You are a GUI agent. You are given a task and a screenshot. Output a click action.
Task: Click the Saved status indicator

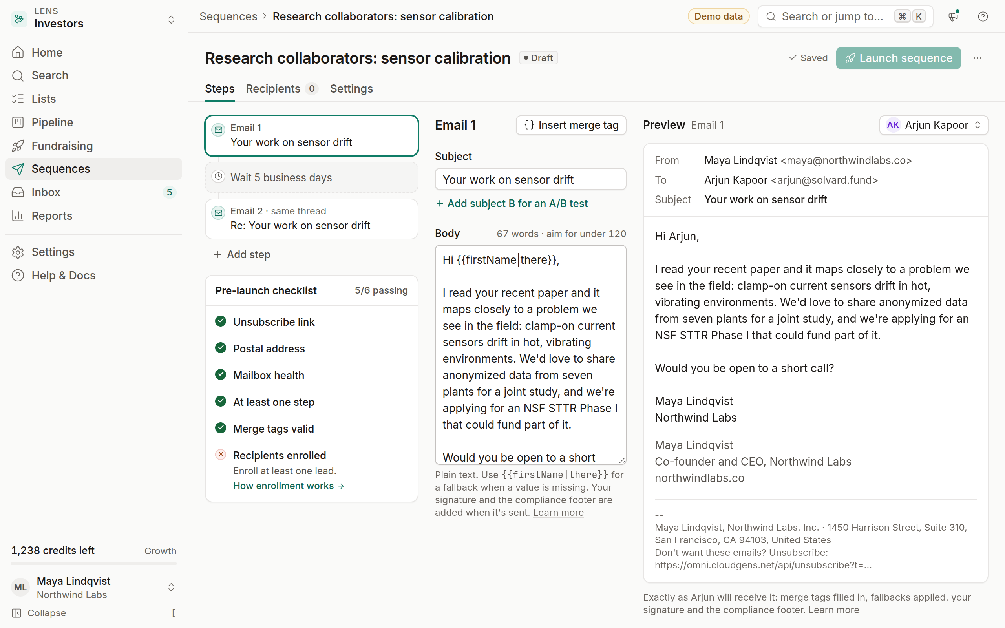808,58
